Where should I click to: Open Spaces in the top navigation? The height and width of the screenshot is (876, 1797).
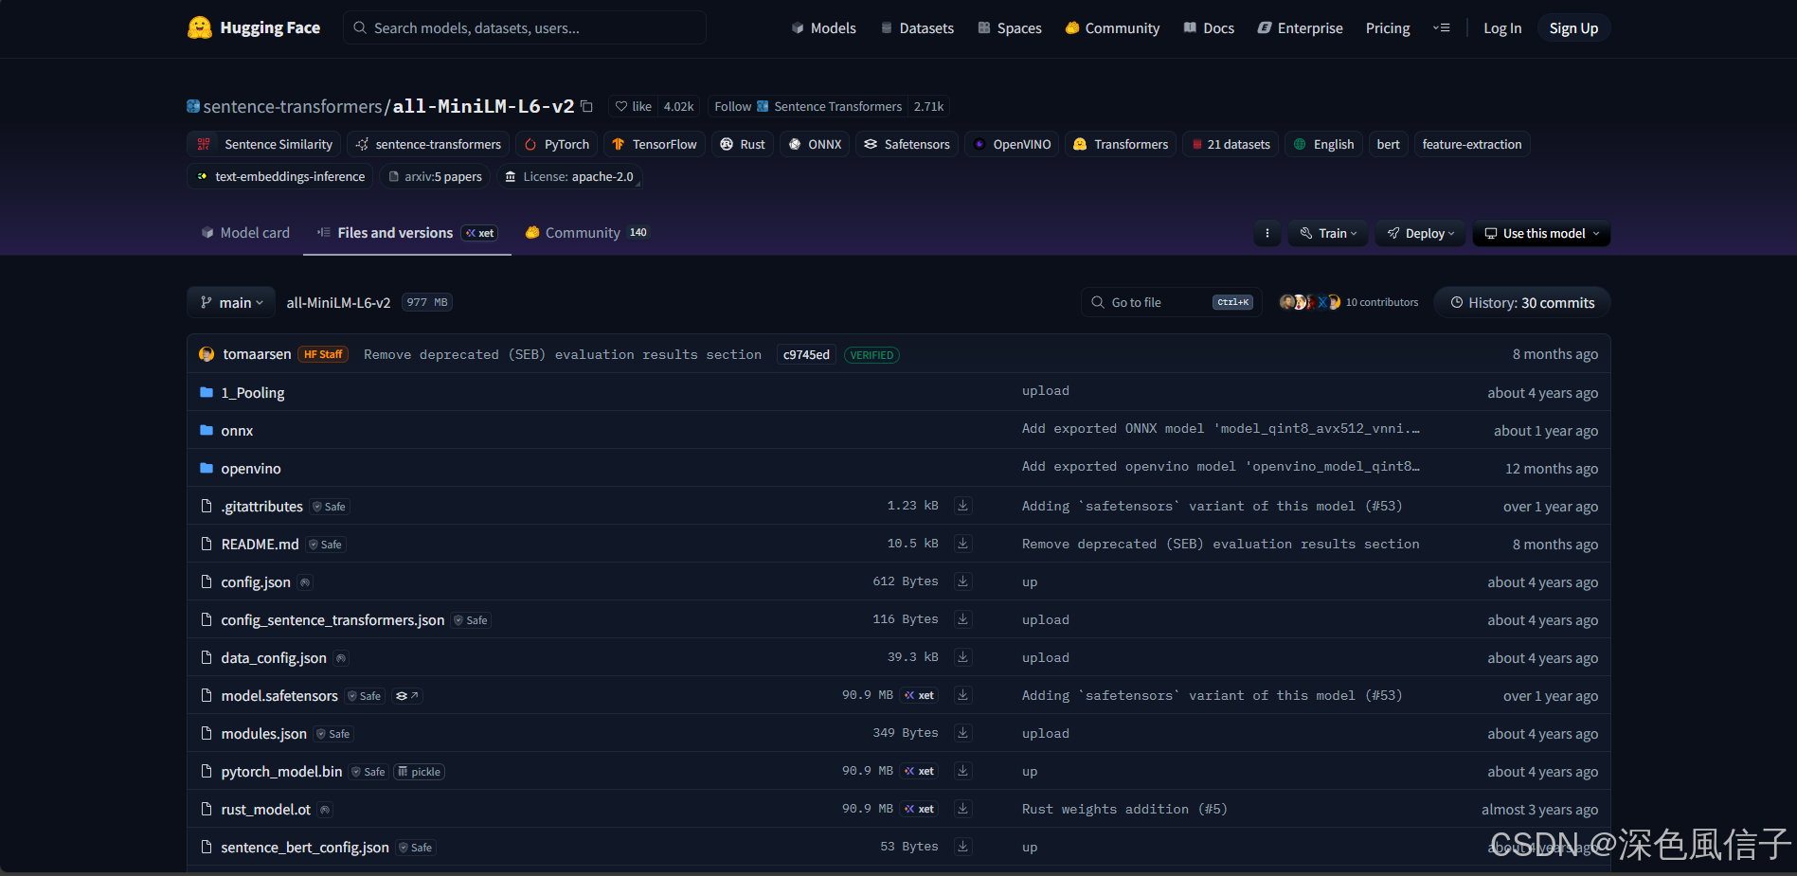[1010, 28]
